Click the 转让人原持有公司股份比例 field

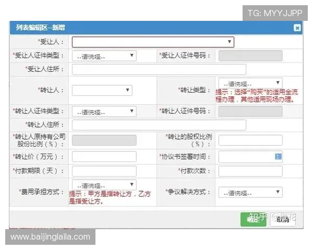104,140
